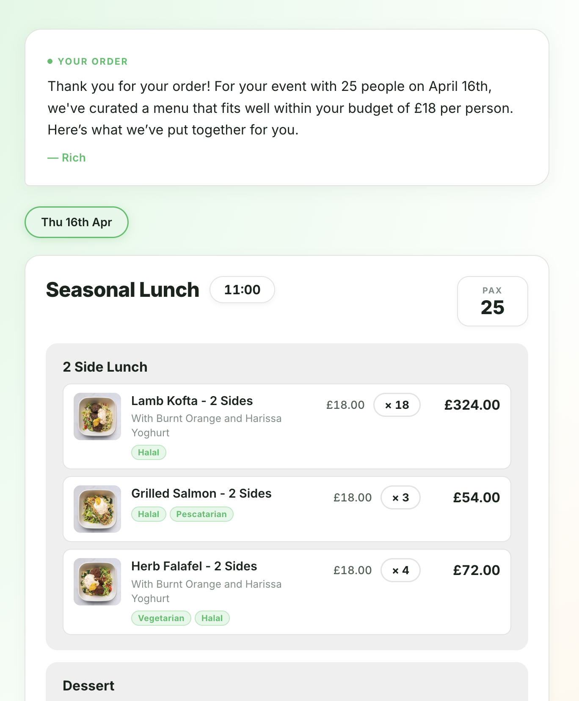
Task: Click the Dessert section heading
Action: coord(88,686)
